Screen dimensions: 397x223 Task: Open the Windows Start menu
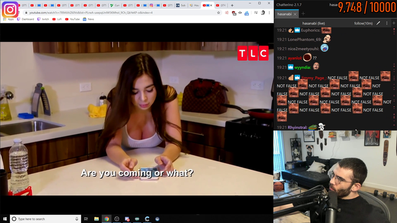5,219
